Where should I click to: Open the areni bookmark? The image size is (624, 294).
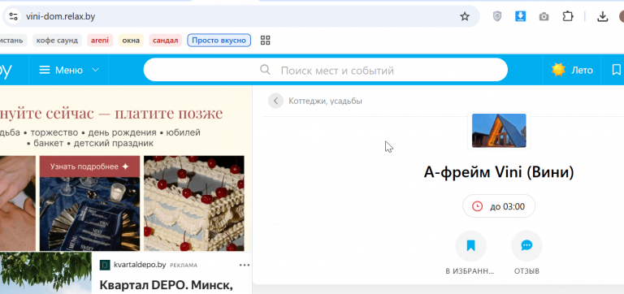[100, 40]
